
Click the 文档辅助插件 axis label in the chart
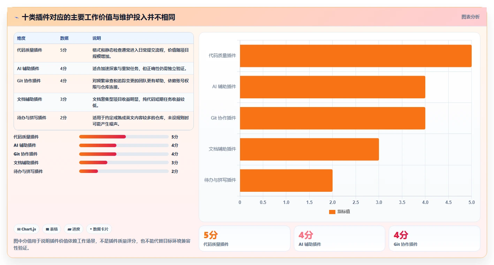[x=222, y=149]
